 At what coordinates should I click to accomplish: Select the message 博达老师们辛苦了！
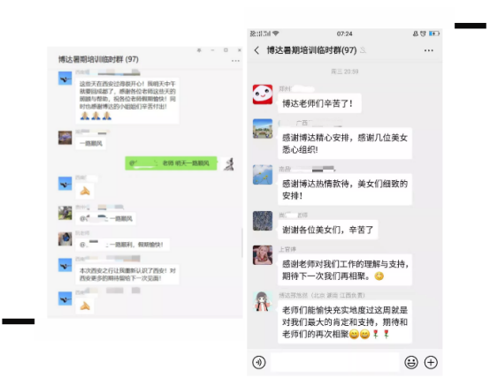pos(319,103)
